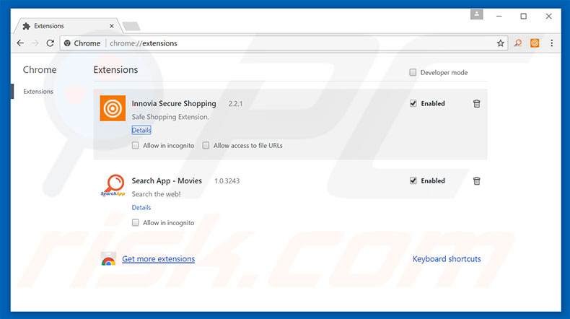570x319 pixels.
Task: Maximize the Chrome window
Action: [524, 16]
